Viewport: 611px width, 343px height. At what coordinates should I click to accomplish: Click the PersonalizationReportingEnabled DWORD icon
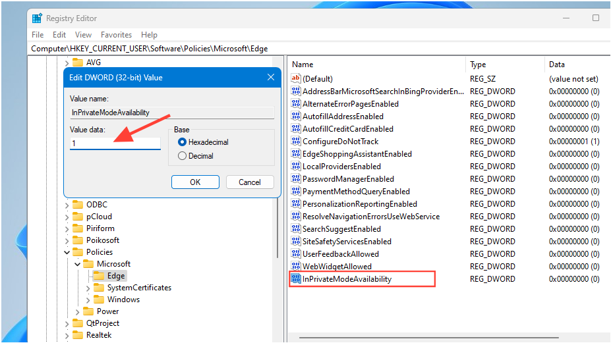(x=296, y=203)
